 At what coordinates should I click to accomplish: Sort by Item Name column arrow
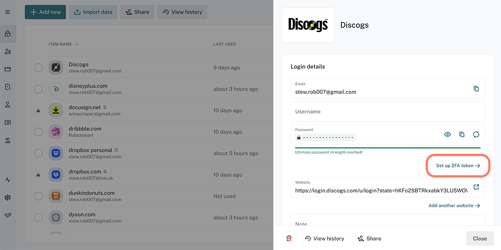pyautogui.click(x=77, y=44)
